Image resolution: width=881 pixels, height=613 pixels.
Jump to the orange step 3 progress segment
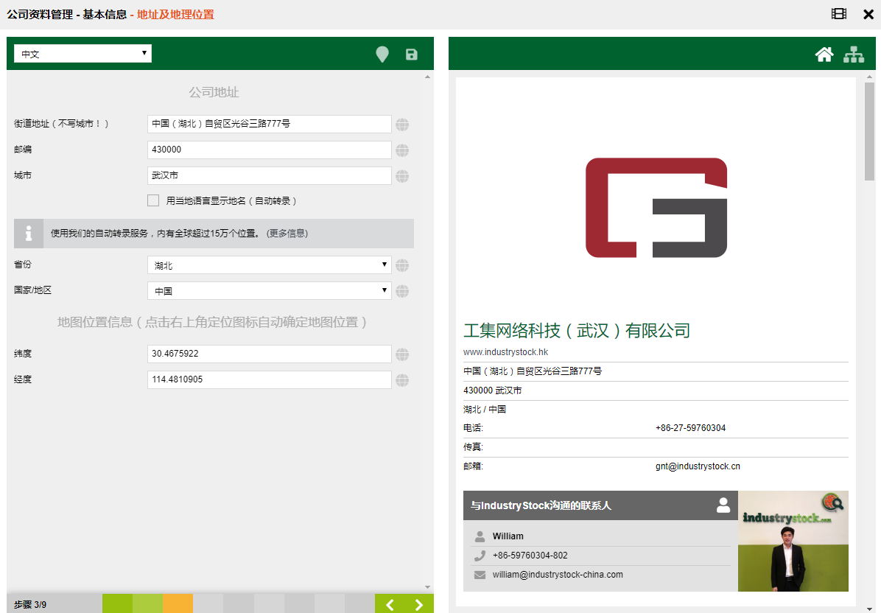[178, 605]
